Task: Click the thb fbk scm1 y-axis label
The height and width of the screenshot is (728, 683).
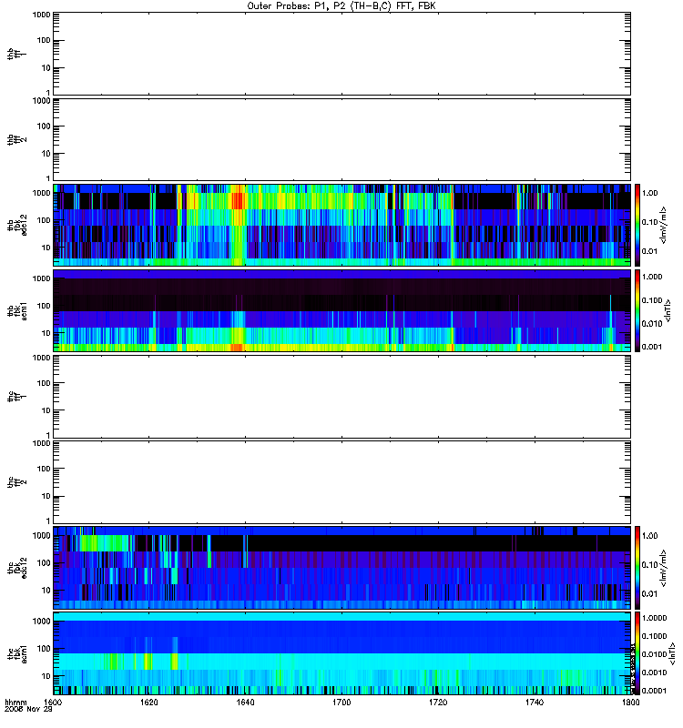Action: [x=17, y=310]
